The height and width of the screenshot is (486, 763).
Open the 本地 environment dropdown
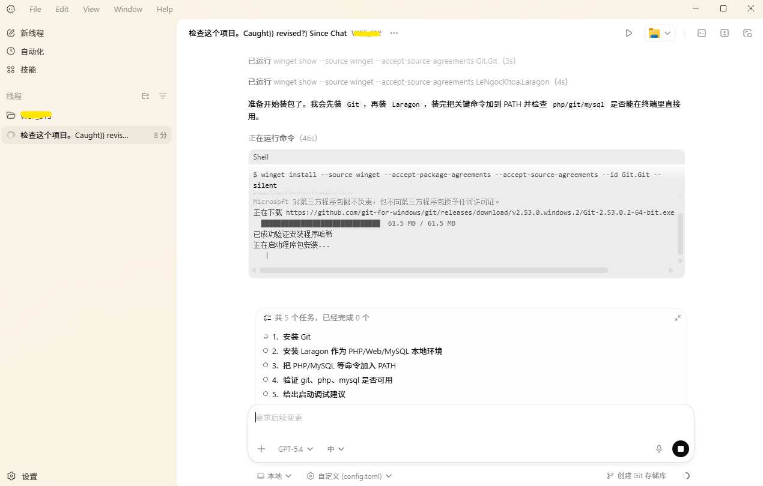[x=274, y=476]
